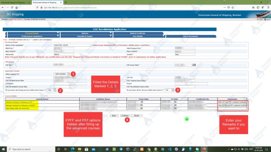The height and width of the screenshot is (152, 271).
Task: Click the Continue button
Action: [x=125, y=116]
